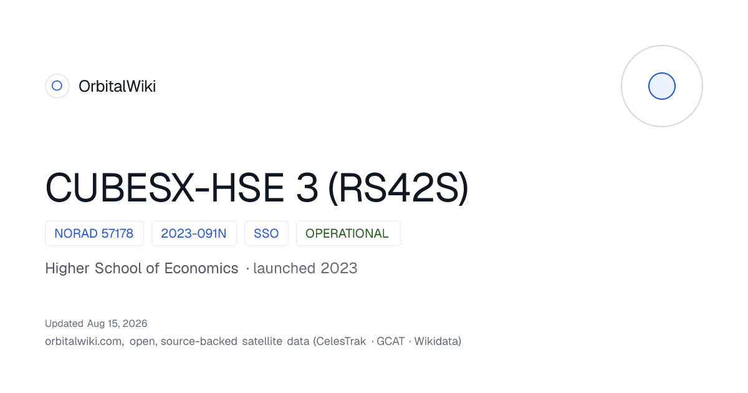This screenshot has width=748, height=393.
Task: Click the SSO orbit type badge
Action: [x=266, y=233]
